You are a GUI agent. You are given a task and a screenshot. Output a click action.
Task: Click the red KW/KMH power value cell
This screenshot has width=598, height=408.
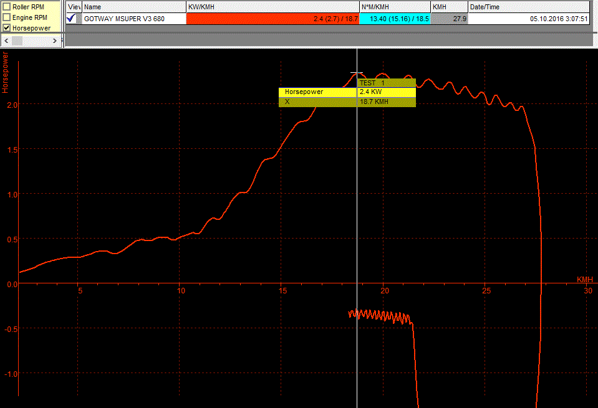[x=272, y=19]
